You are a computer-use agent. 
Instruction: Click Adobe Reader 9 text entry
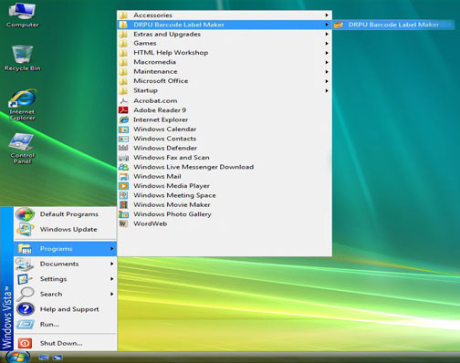(x=160, y=110)
